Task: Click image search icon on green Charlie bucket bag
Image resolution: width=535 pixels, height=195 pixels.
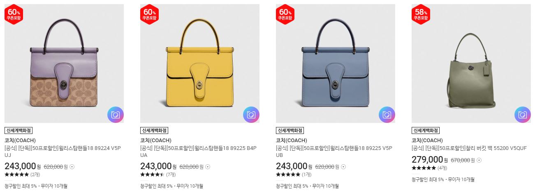Action: click(x=522, y=115)
